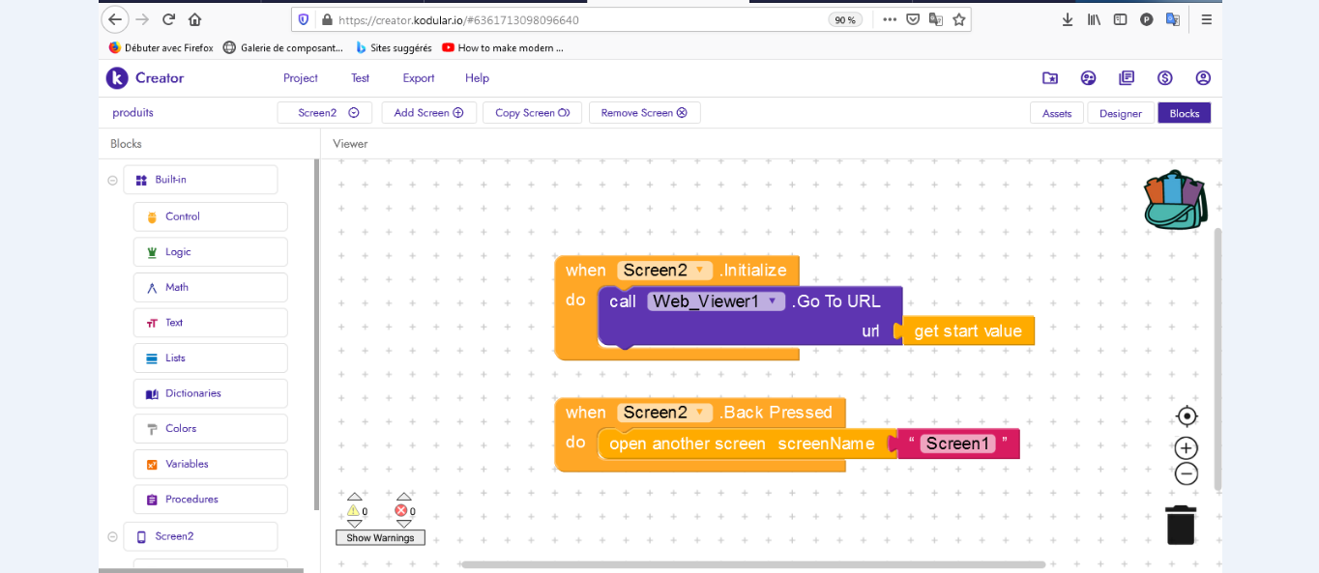Image resolution: width=1319 pixels, height=573 pixels.
Task: Open the Assets panel
Action: click(x=1057, y=113)
